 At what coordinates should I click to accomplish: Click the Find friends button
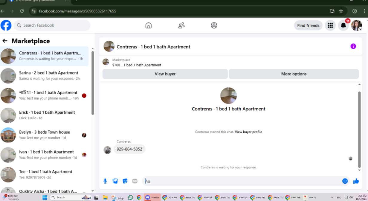(308, 25)
